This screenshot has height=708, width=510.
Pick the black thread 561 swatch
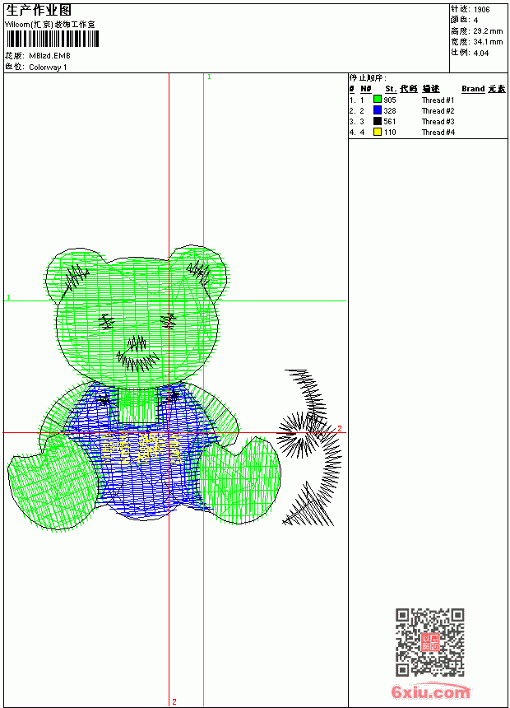[x=378, y=121]
